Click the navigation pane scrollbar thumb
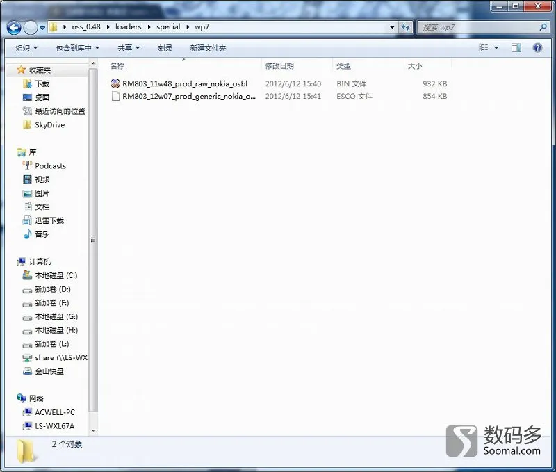This screenshot has width=556, height=472. (93, 240)
